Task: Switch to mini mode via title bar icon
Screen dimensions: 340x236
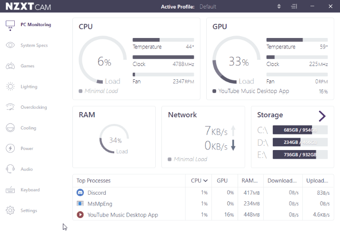Action: (294, 7)
